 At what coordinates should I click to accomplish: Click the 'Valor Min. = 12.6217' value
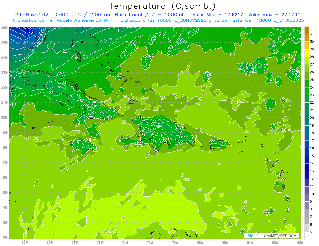[x=218, y=15]
